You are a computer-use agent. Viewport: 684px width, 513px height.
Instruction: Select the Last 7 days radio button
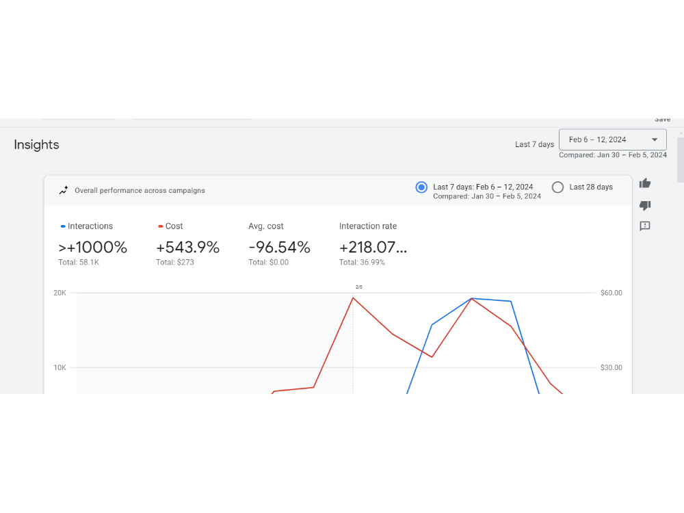point(421,187)
